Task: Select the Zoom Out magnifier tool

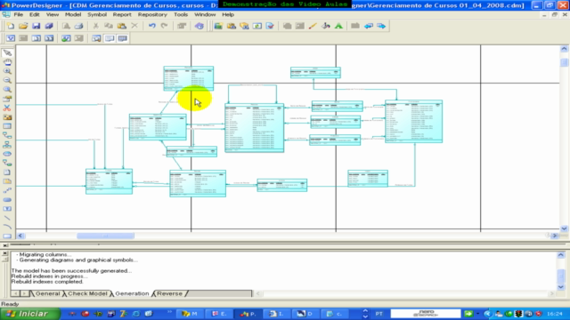Action: pyautogui.click(x=7, y=80)
